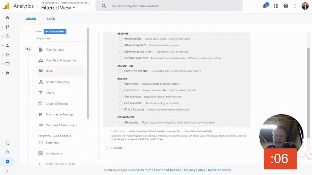Open the Filtered View dropdown
Image resolution: width=312 pixels, height=175 pixels.
[x=58, y=8]
